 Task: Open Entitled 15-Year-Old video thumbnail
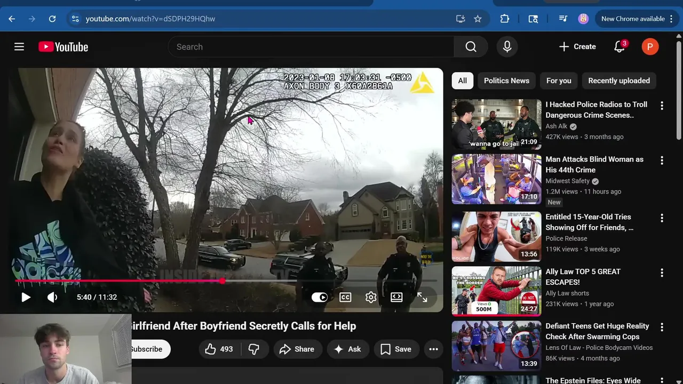click(496, 237)
